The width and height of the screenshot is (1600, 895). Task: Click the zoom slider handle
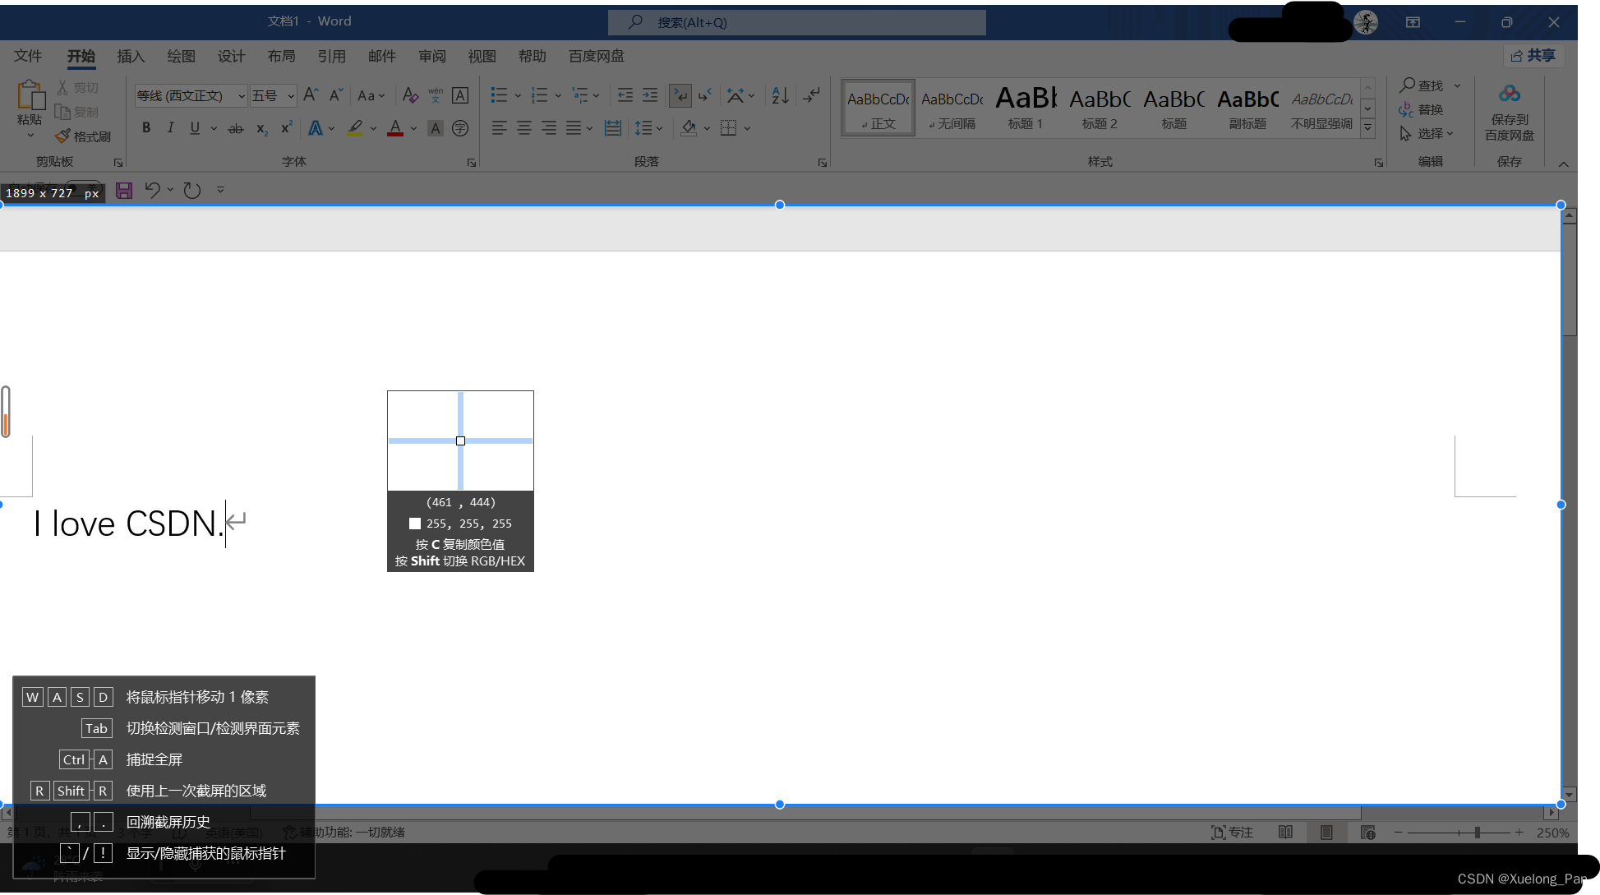coord(1478,833)
